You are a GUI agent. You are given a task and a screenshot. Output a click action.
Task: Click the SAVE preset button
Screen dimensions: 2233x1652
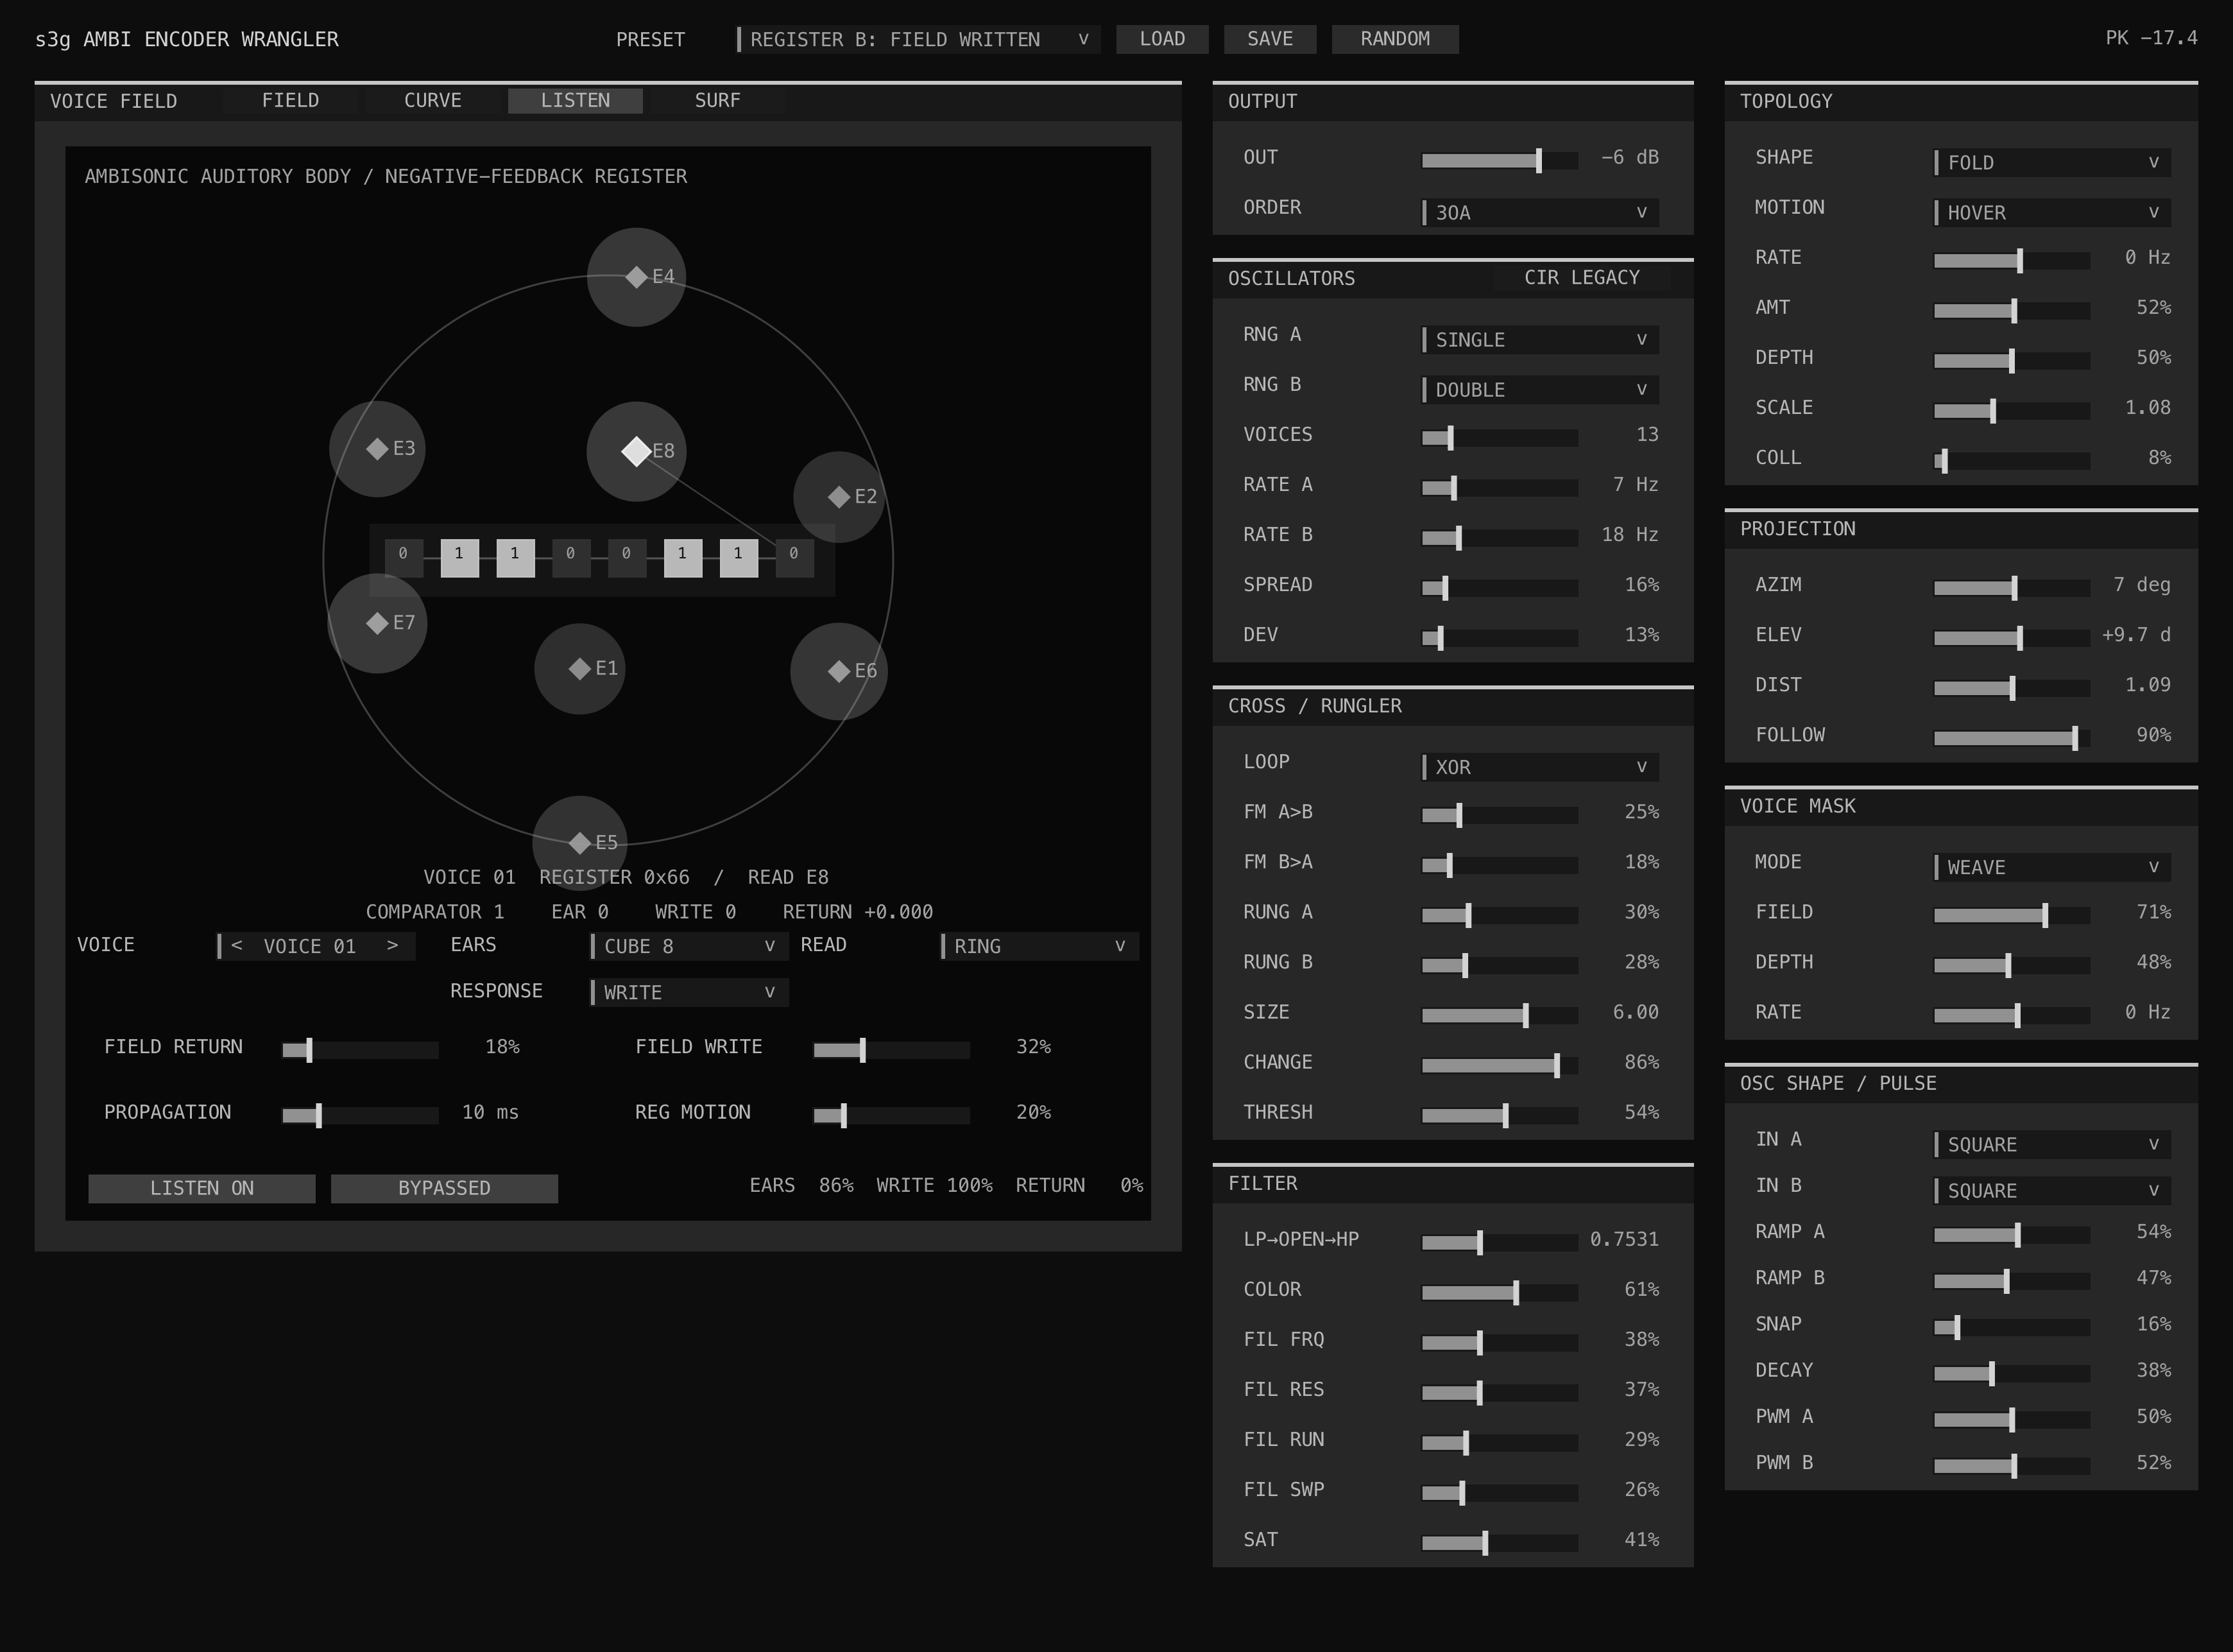pos(1269,39)
